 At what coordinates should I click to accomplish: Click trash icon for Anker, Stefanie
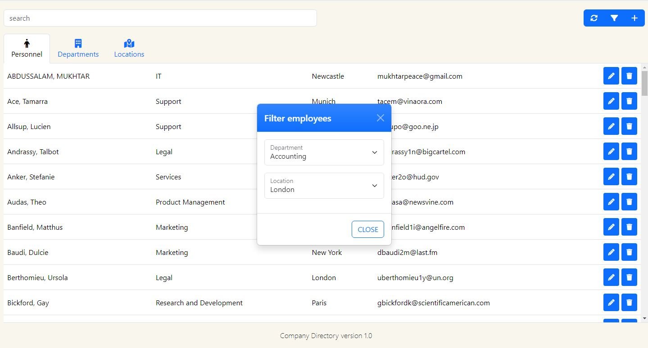click(629, 177)
